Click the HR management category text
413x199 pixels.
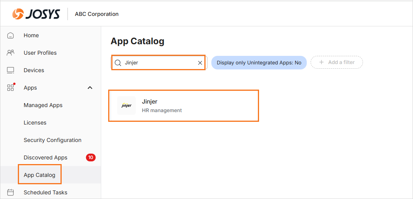[162, 111]
